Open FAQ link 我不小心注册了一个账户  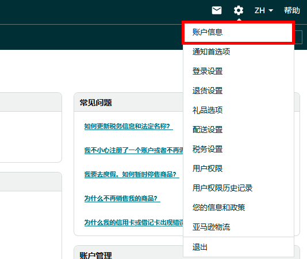134,150
